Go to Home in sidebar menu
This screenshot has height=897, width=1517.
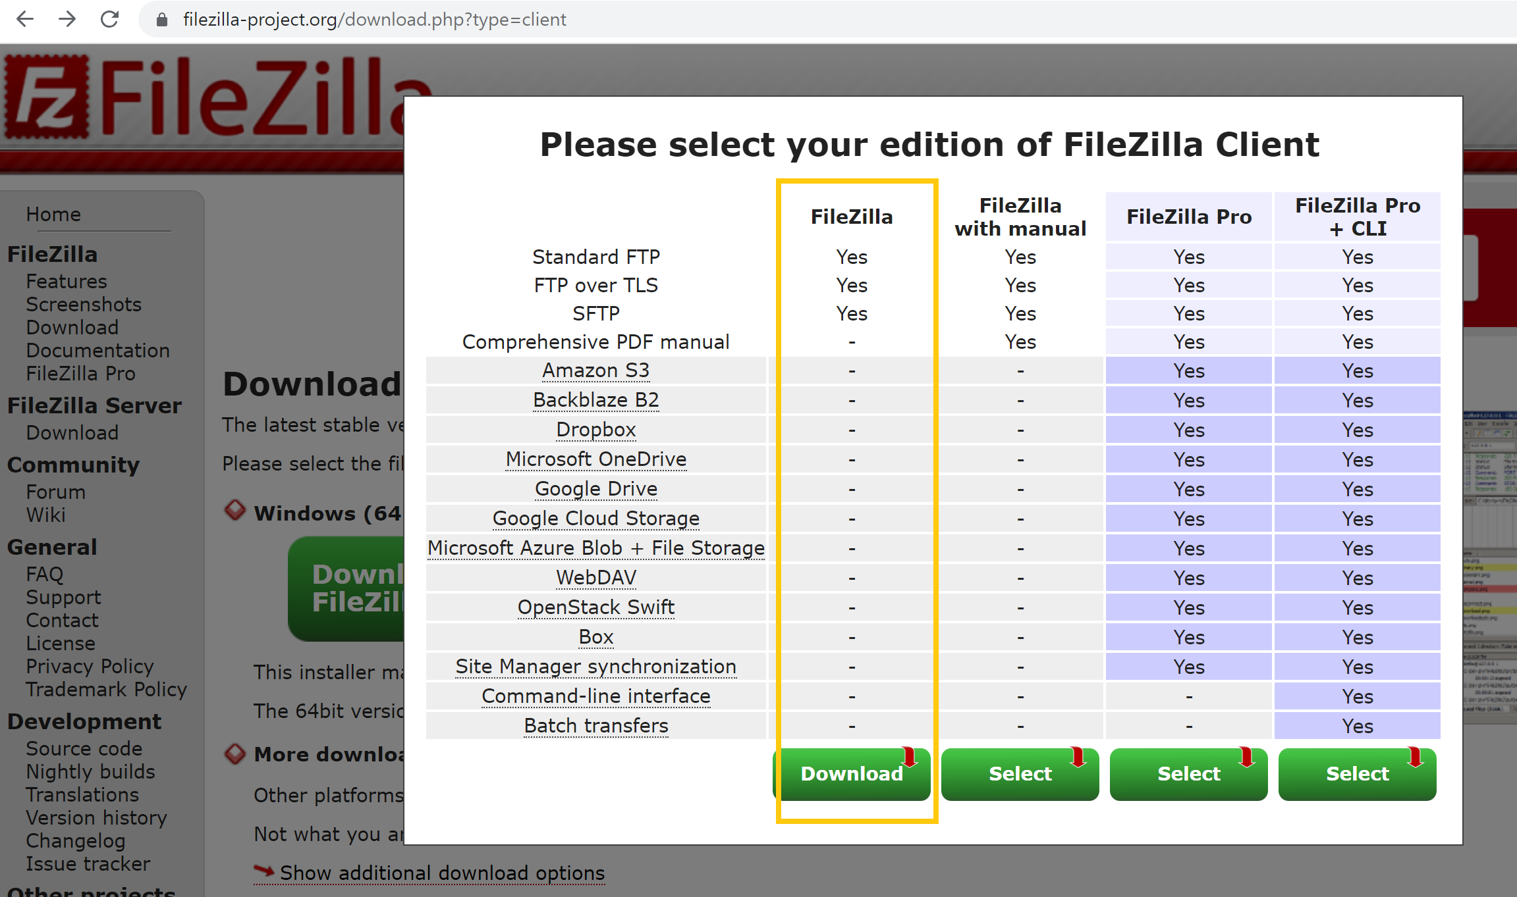click(x=53, y=215)
